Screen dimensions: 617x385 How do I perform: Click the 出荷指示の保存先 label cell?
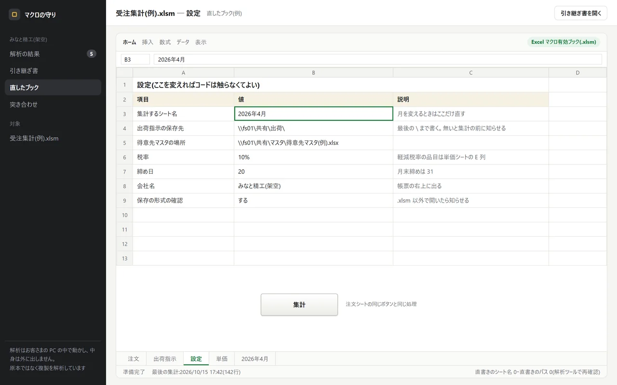(184, 128)
